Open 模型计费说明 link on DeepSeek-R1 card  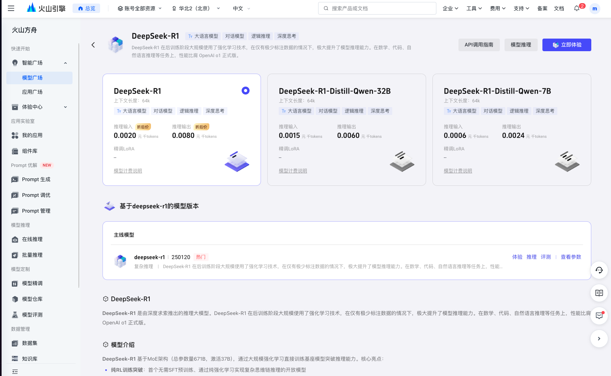pos(128,171)
